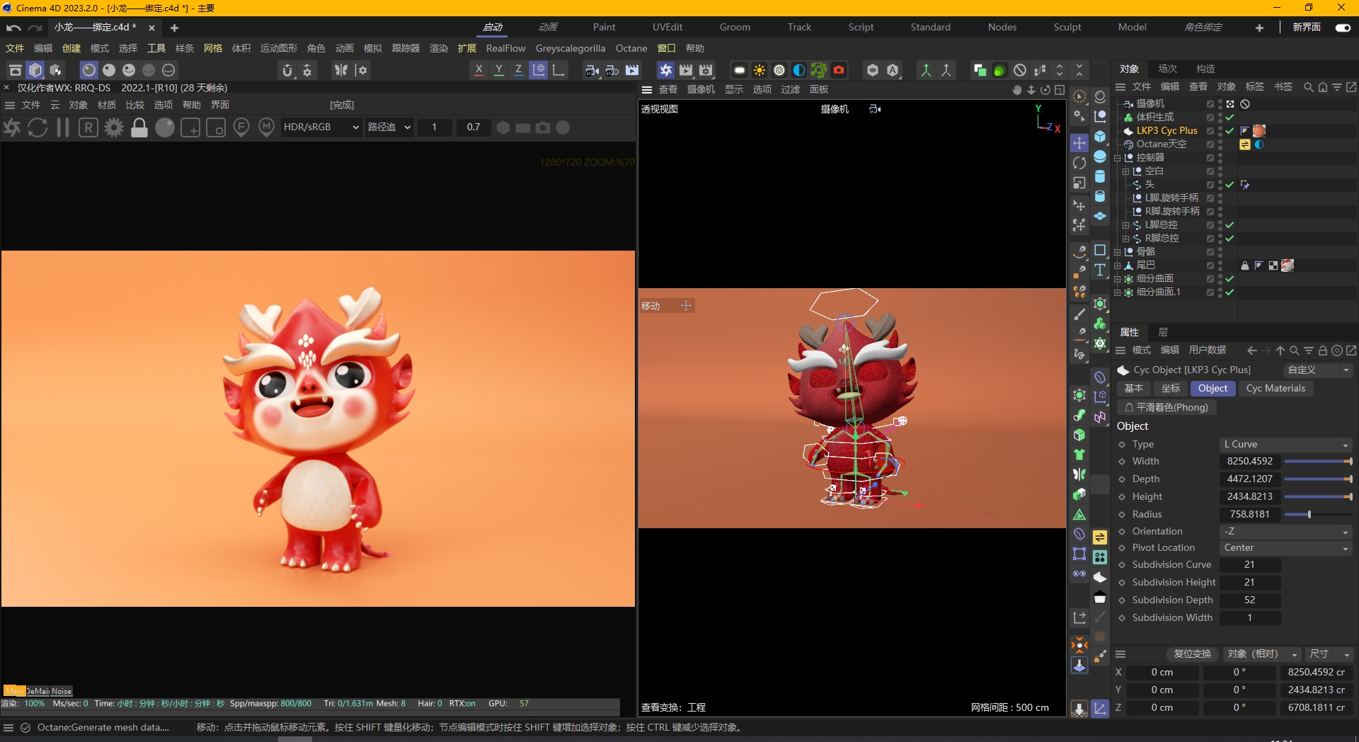Toggle 平滑着色(Phong) tag option

[x=1166, y=408]
